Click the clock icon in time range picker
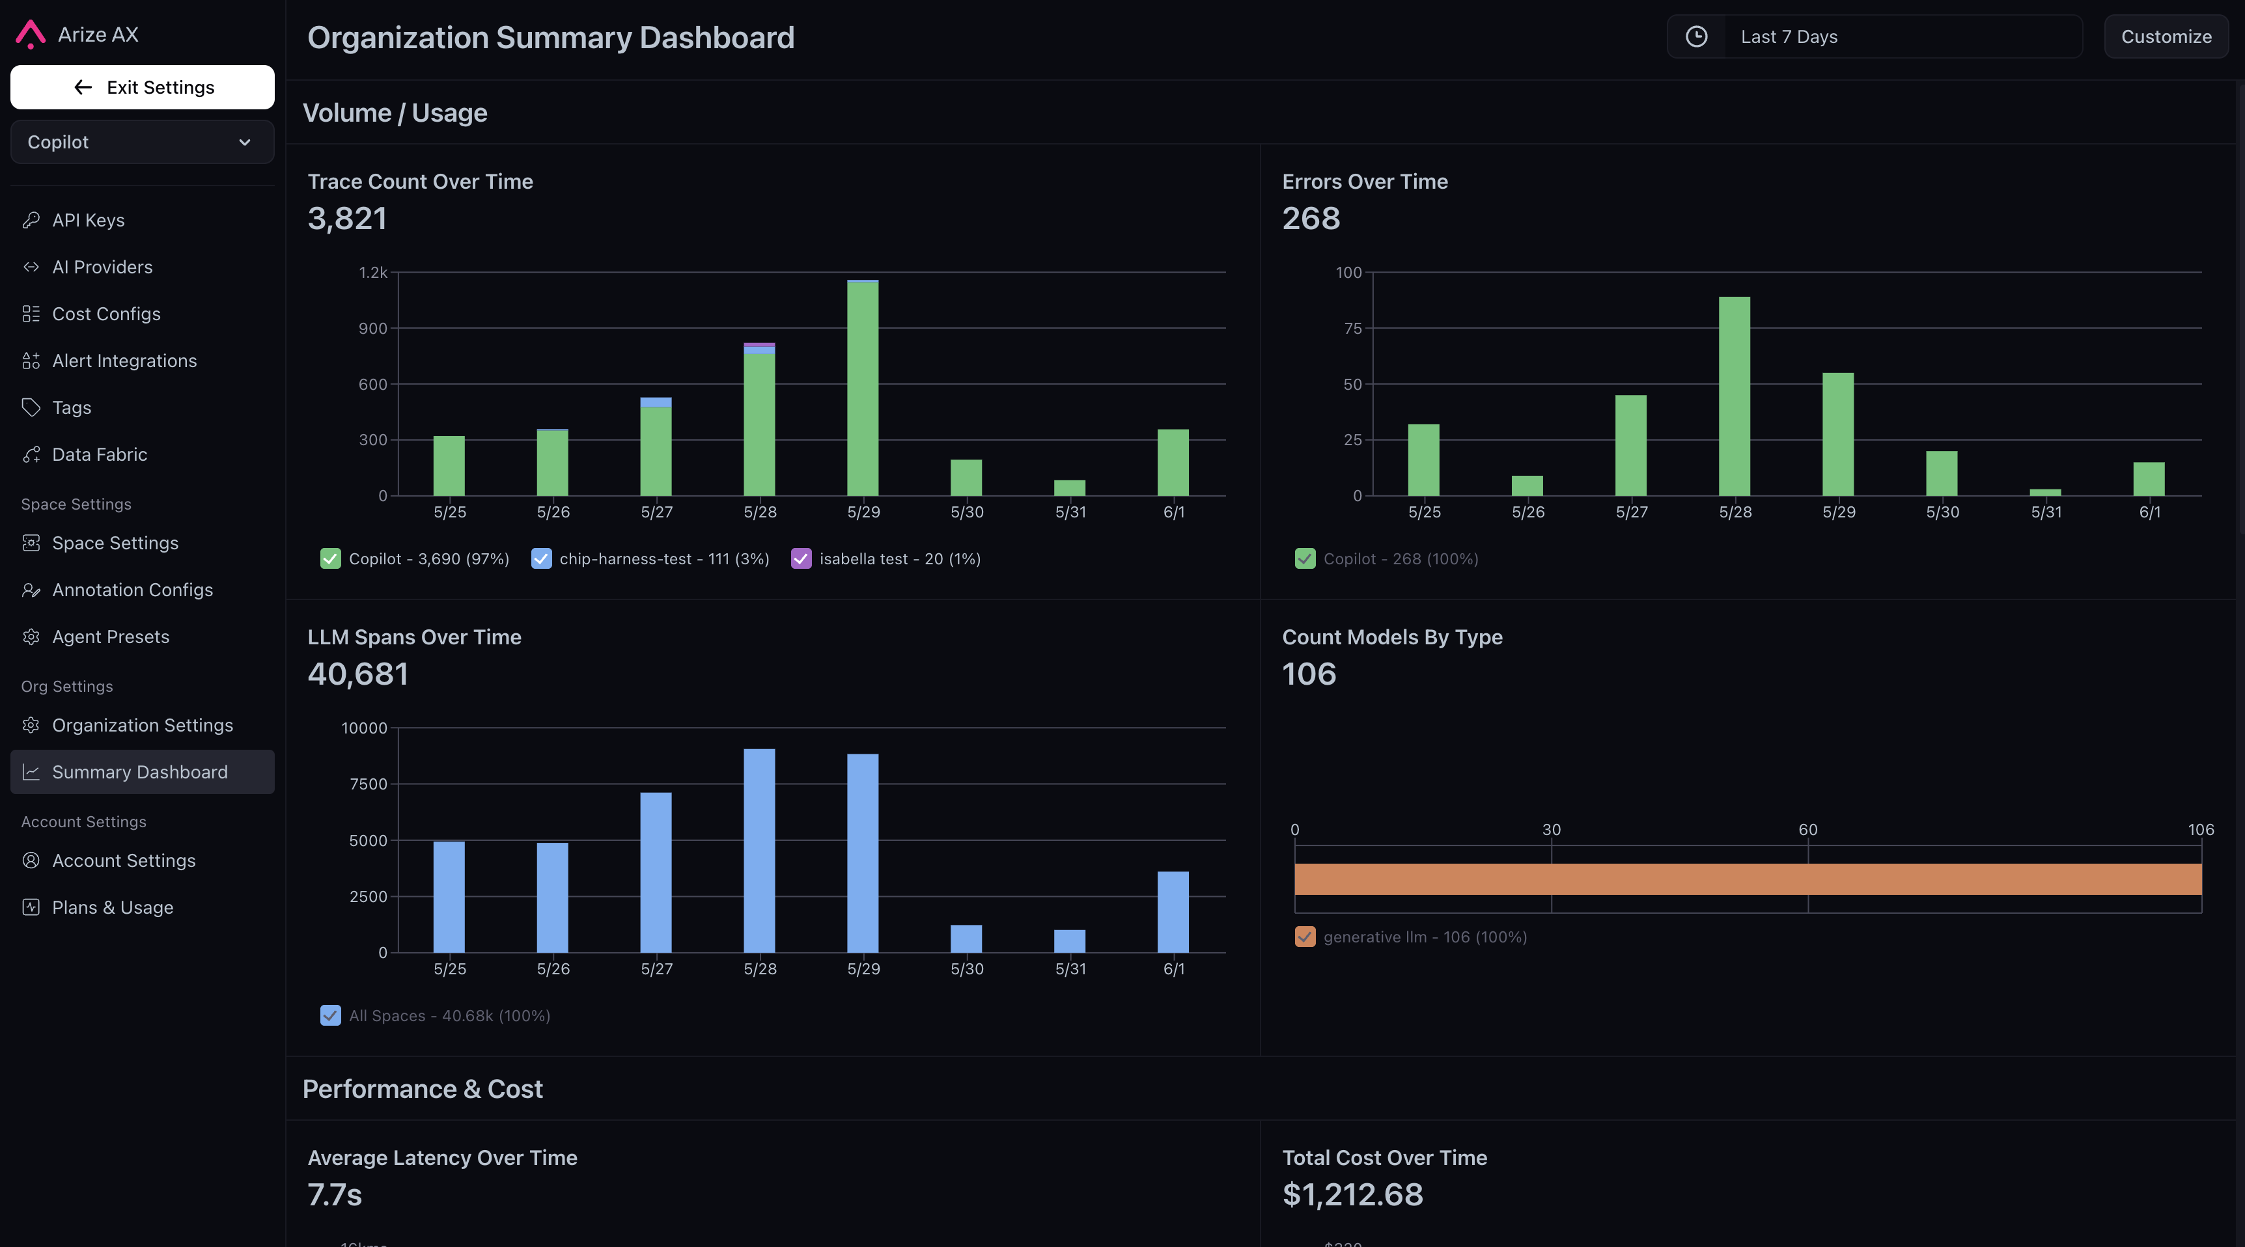This screenshot has height=1247, width=2245. (1696, 36)
